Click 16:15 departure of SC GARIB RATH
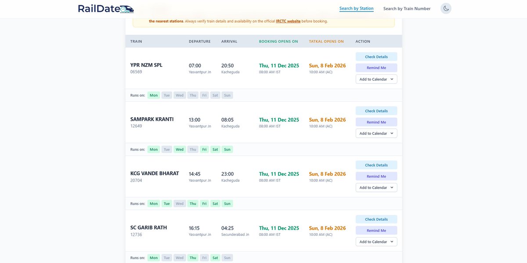Screen dimensions: 527x263 point(195,228)
